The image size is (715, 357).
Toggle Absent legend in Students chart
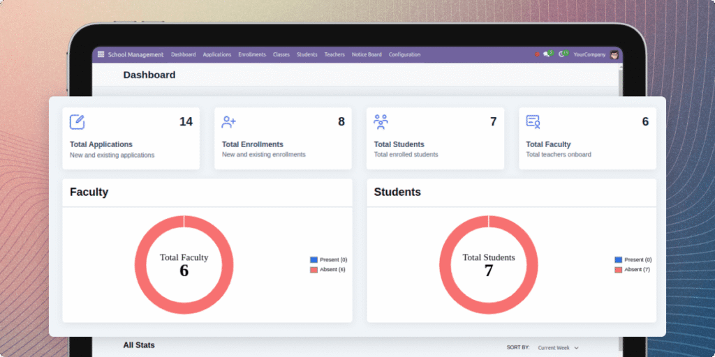[633, 269]
